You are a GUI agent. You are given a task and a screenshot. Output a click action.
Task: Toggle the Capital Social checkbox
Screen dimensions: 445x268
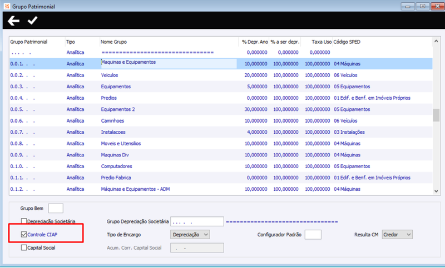pyautogui.click(x=24, y=247)
